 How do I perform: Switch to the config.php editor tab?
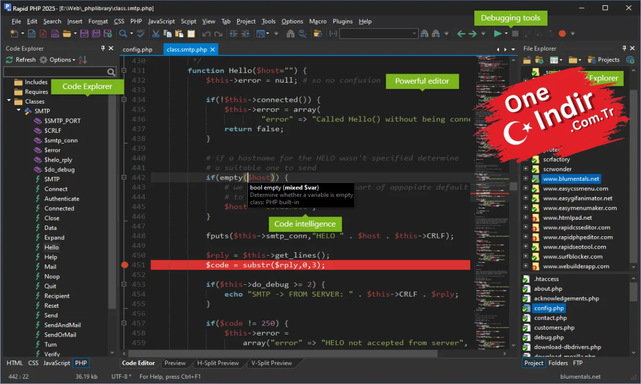coord(137,50)
